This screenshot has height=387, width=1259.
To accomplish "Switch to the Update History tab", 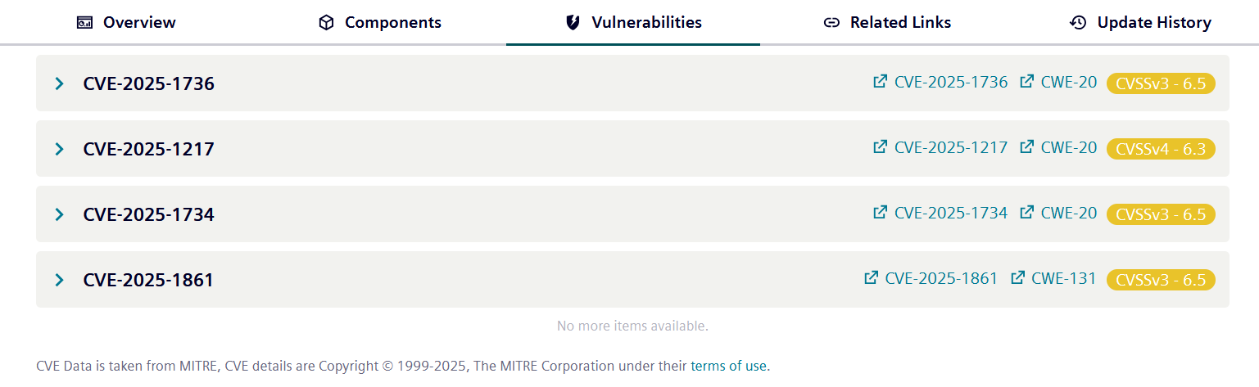I will coord(1140,23).
